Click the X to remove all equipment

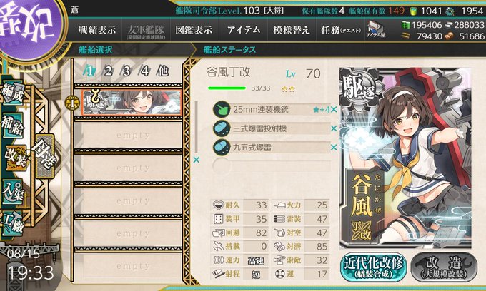point(197,160)
